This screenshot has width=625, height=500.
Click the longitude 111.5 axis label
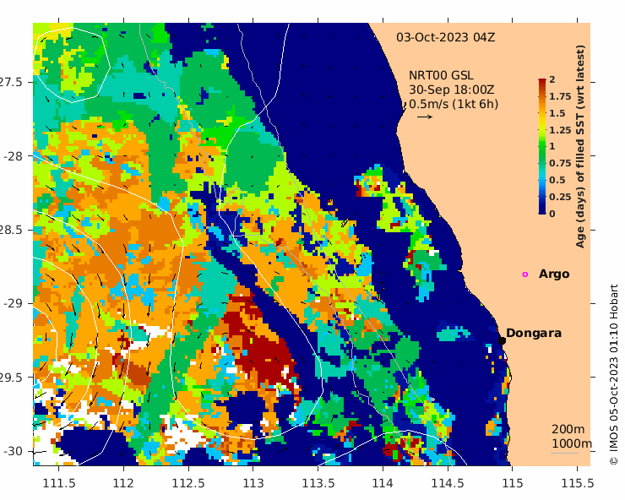pos(59,483)
